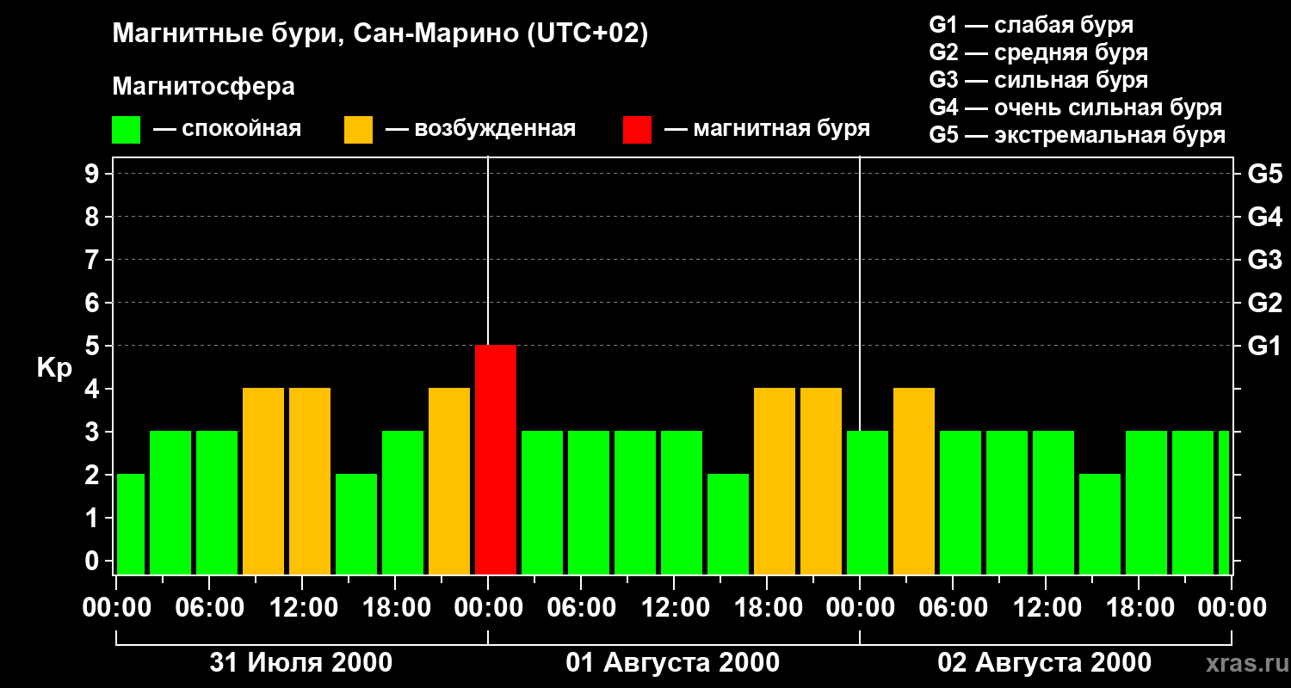Click the "G5" label on the right axis
1291x688 pixels.
1264,174
